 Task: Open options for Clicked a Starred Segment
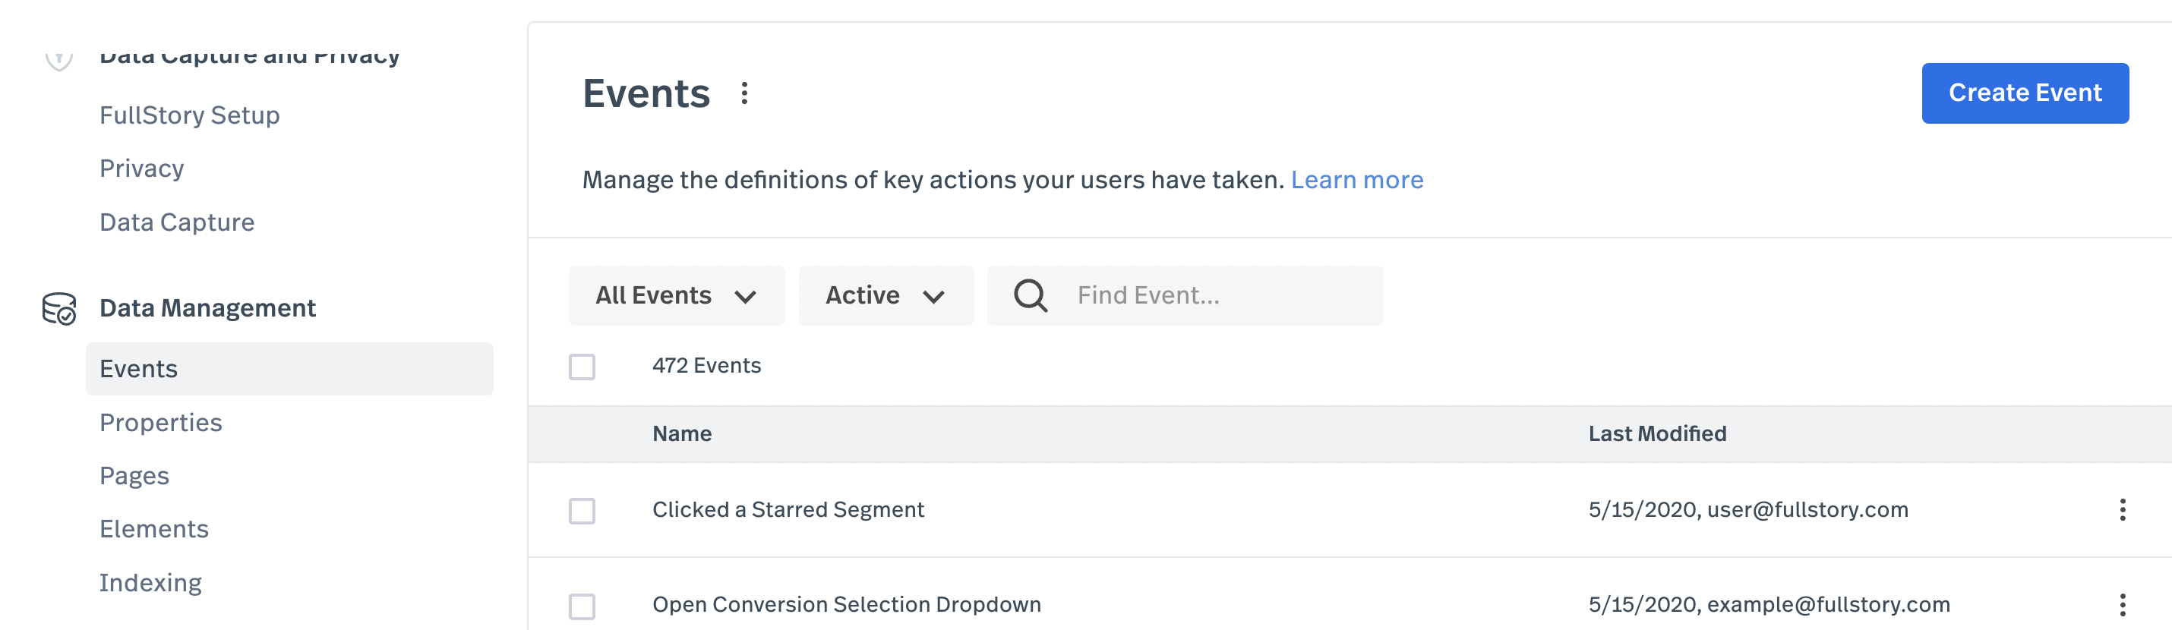[x=2121, y=509]
